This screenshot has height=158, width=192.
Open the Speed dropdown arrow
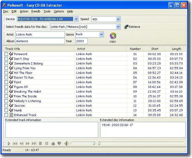118,19
